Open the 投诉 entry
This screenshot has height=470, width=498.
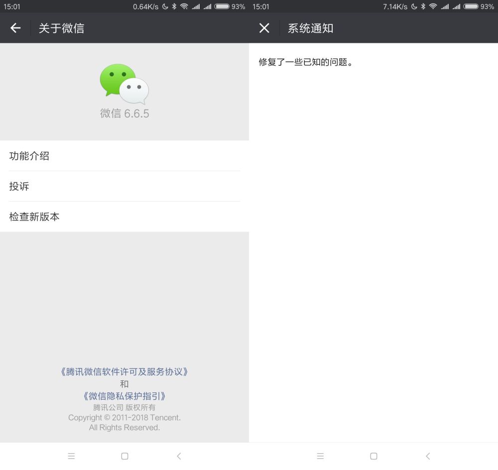[x=124, y=186]
